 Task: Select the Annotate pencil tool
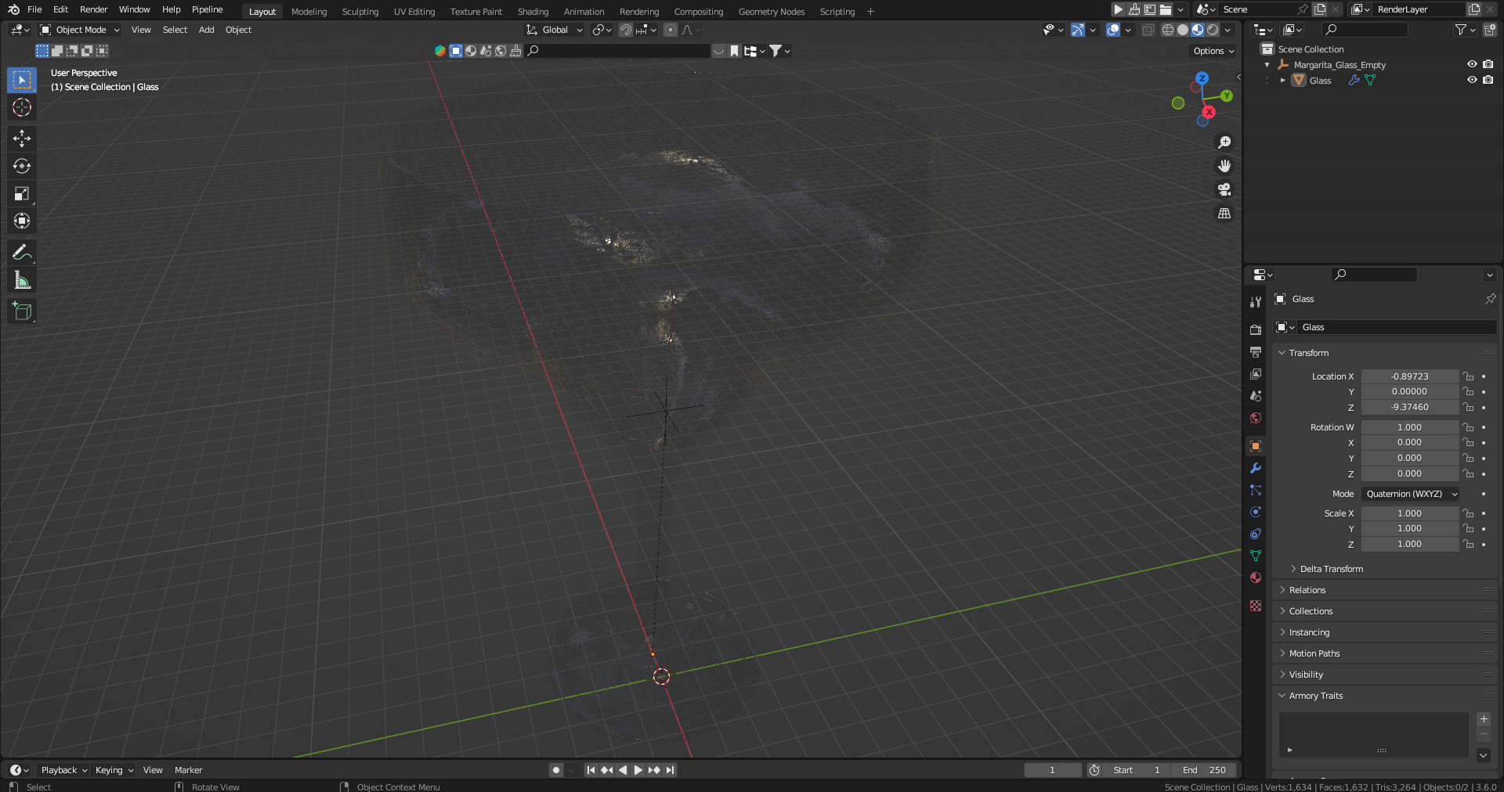22,252
